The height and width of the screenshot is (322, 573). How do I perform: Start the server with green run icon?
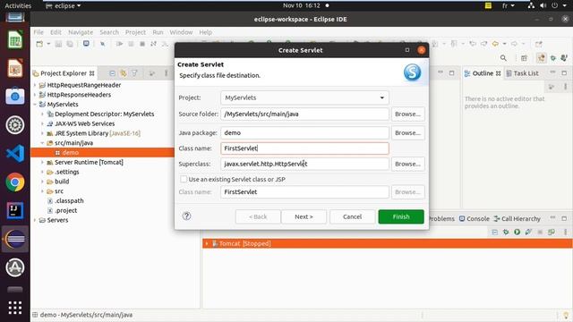click(x=517, y=232)
